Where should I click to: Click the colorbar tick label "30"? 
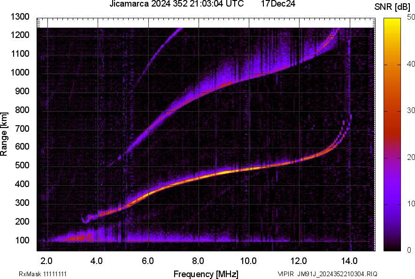coord(411,111)
